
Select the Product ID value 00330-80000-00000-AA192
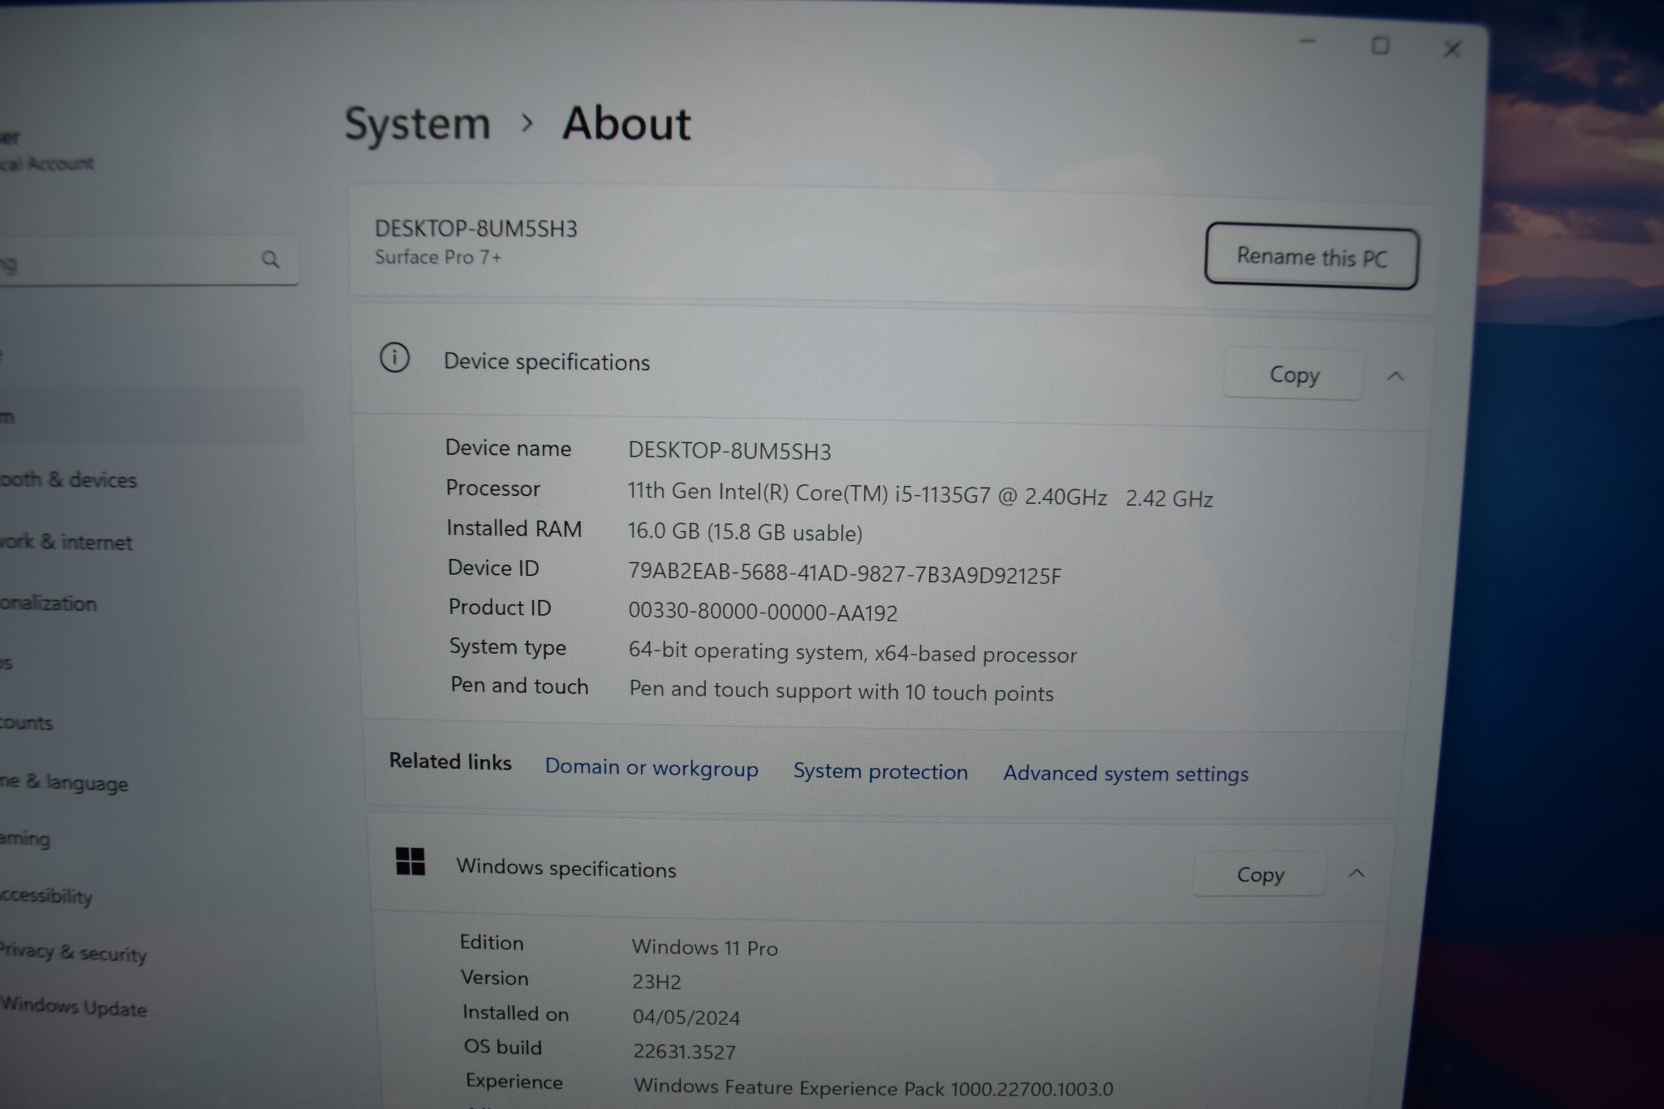[x=762, y=612]
